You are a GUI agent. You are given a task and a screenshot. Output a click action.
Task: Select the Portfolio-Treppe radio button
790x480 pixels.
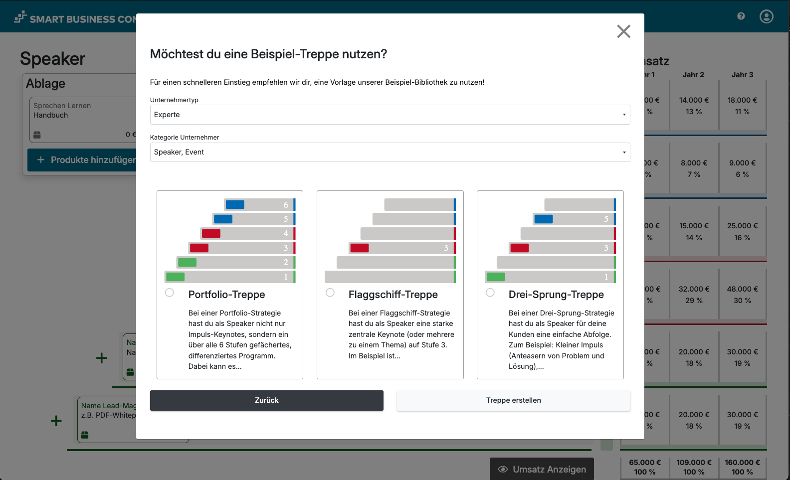[170, 293]
